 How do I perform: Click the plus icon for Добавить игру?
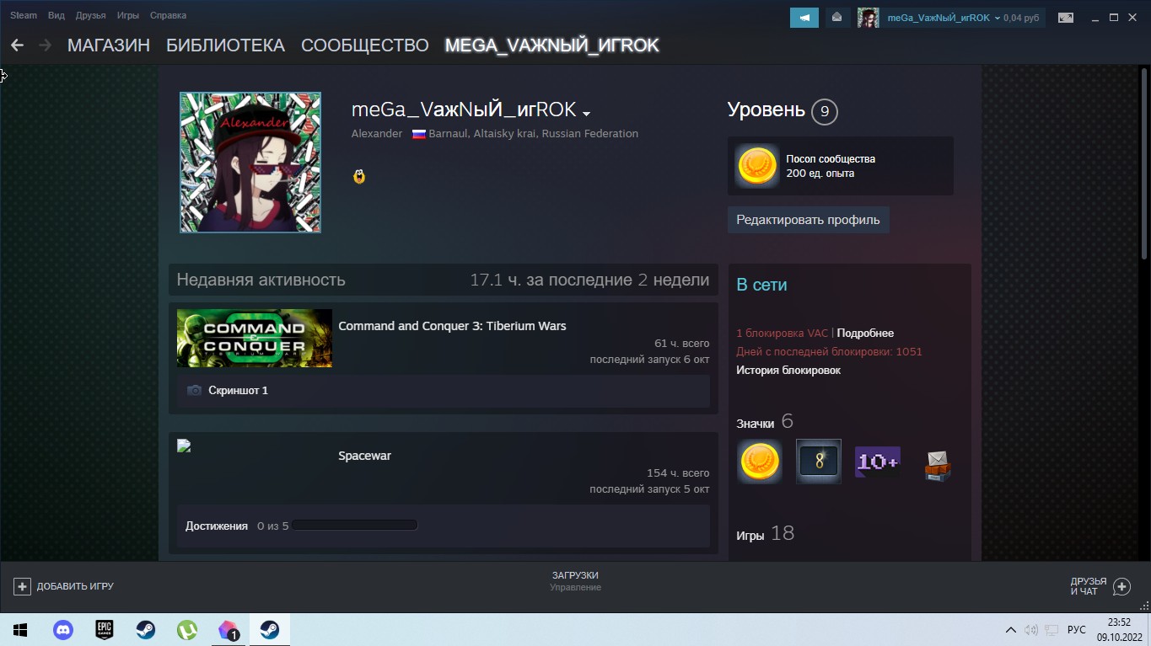point(22,586)
